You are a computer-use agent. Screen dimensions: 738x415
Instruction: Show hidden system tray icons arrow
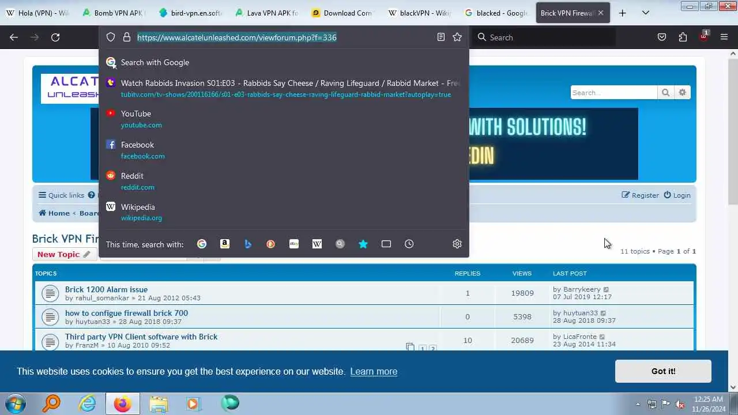(638, 404)
